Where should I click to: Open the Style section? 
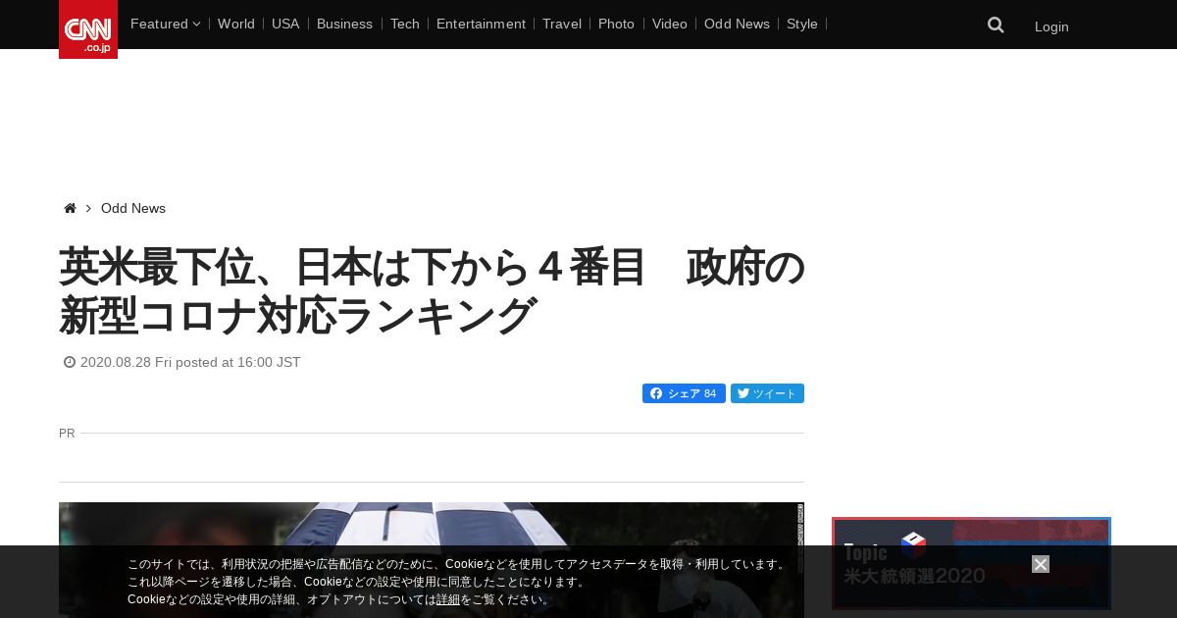802,24
